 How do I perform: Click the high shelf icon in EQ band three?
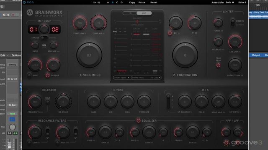coord(204,140)
